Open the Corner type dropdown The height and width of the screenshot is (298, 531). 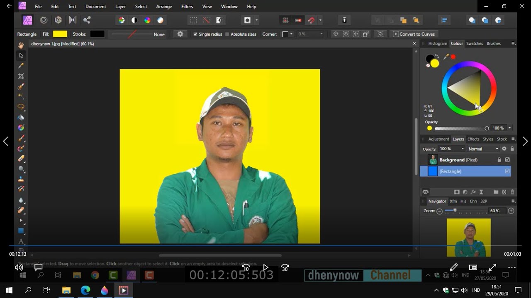click(x=287, y=34)
